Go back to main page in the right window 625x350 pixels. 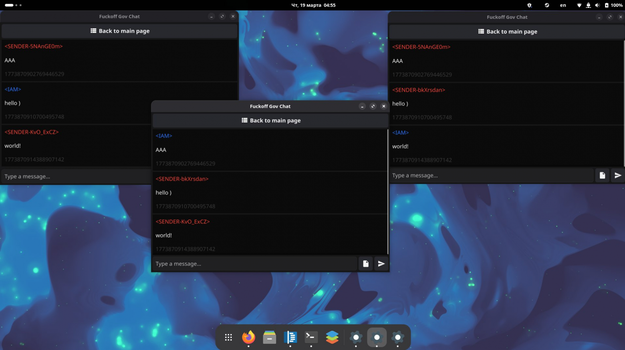click(507, 32)
